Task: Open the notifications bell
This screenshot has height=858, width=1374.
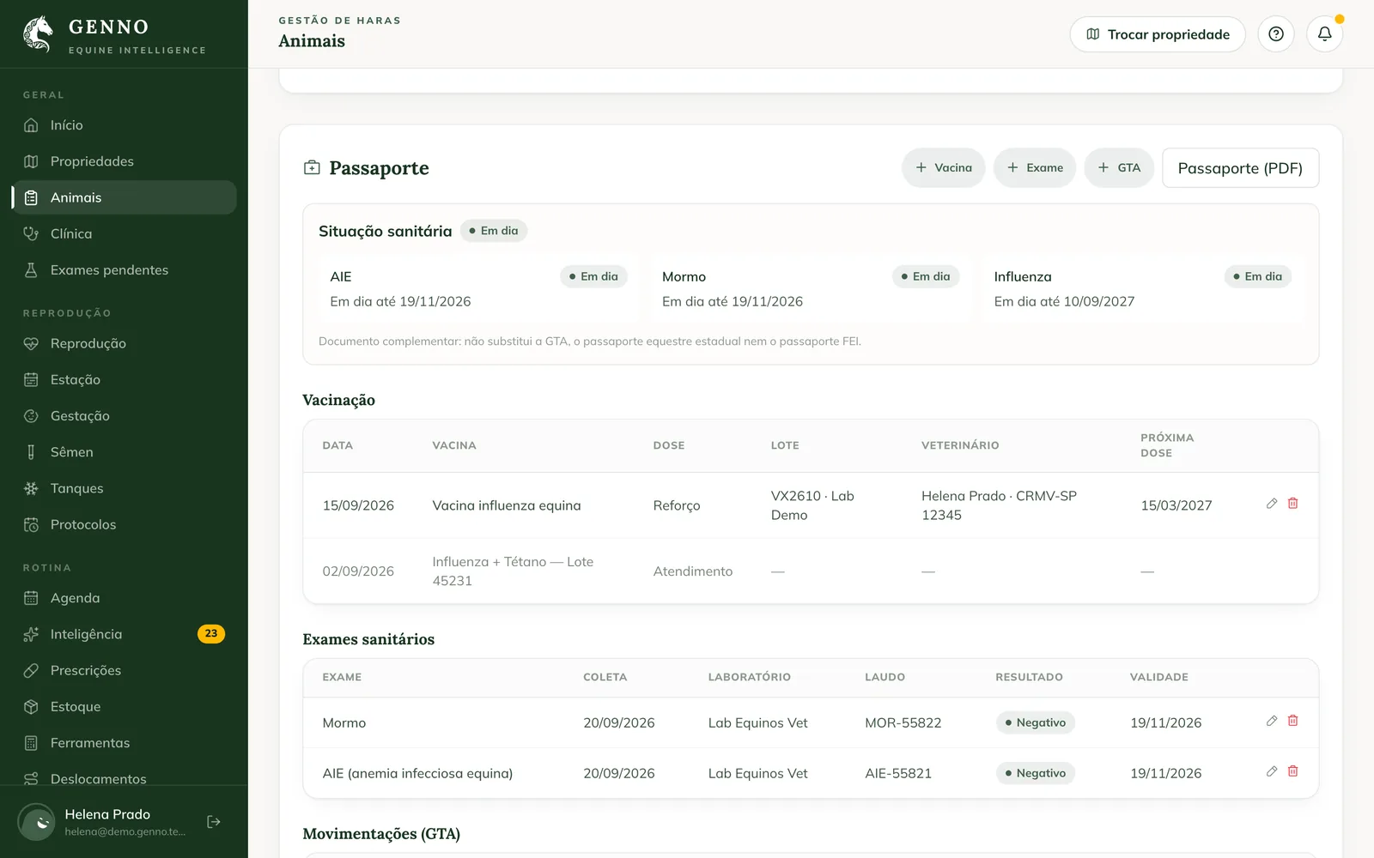Action: click(x=1325, y=34)
